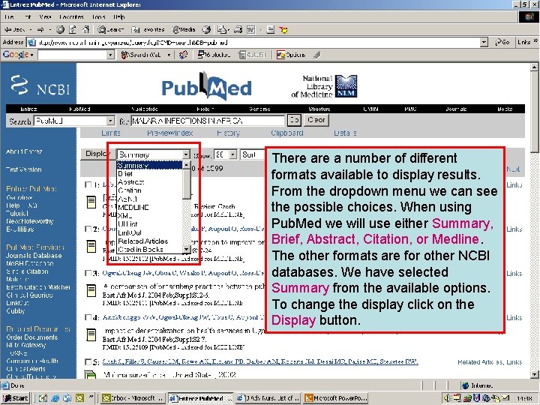Click the Messenger icon in IE toolbar
Image resolution: width=540 pixels, height=405 pixels.
tap(283, 30)
